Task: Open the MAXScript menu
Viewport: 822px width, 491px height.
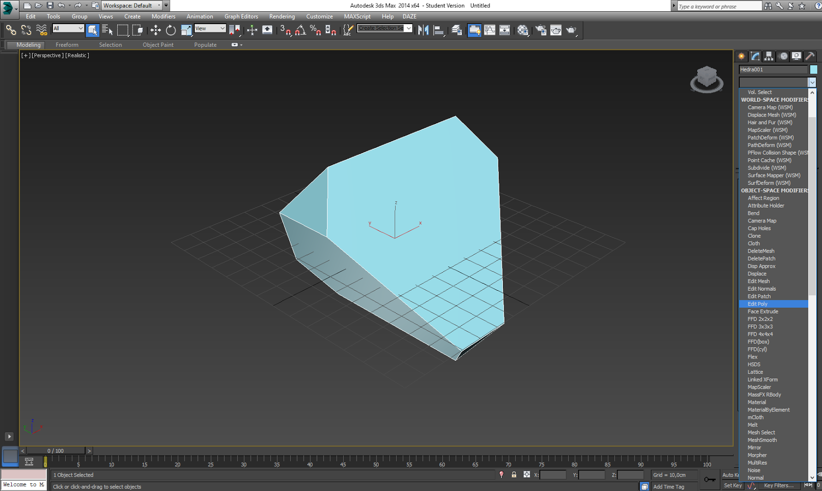Action: click(357, 16)
